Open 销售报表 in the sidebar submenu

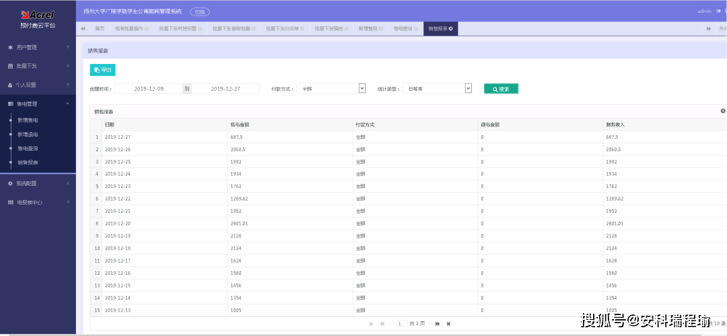(x=28, y=163)
